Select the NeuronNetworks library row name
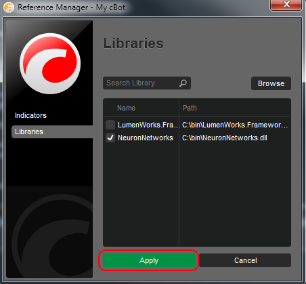The image size is (306, 284). [146, 138]
